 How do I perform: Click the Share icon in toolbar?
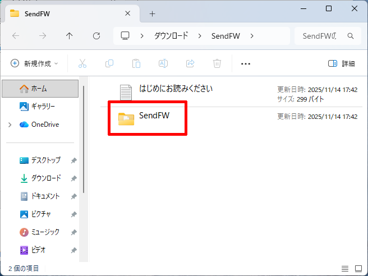190,63
